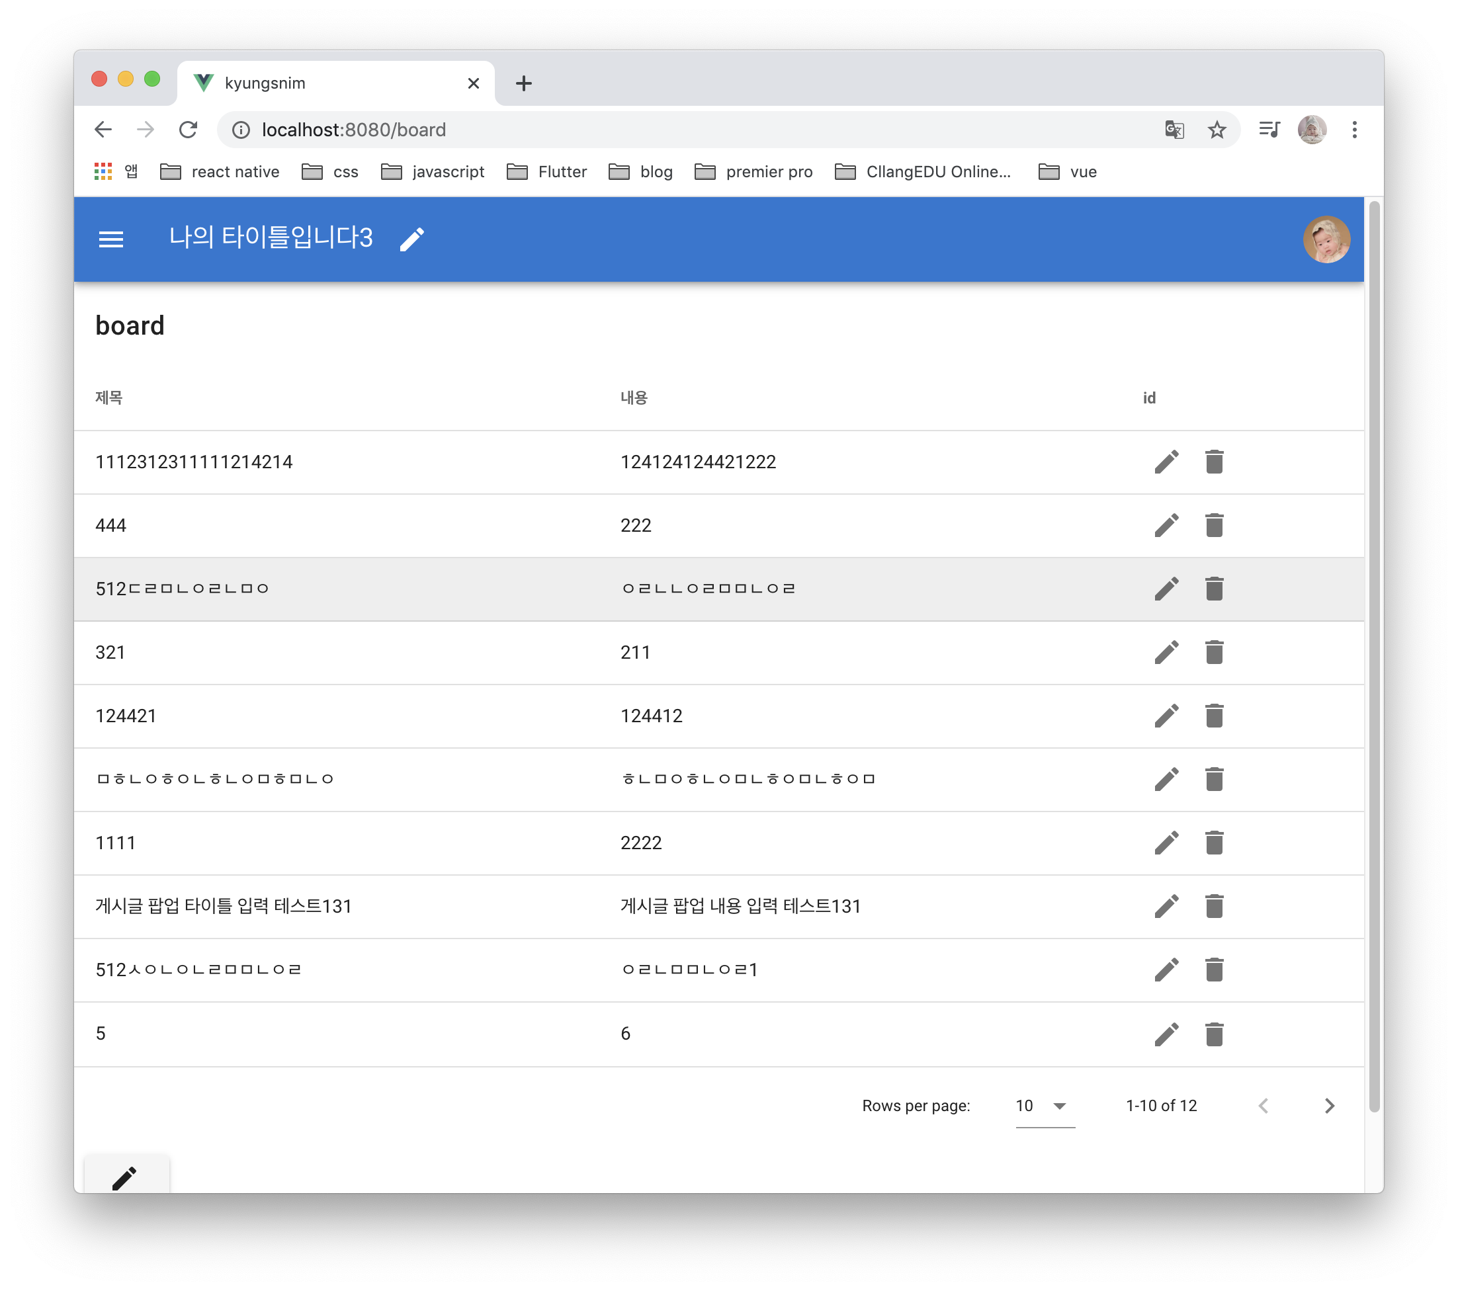Open the user avatar in the blue app bar
1458x1291 pixels.
coord(1326,239)
